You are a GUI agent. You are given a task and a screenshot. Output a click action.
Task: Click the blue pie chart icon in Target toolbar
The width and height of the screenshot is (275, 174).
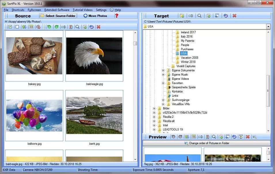226,16
